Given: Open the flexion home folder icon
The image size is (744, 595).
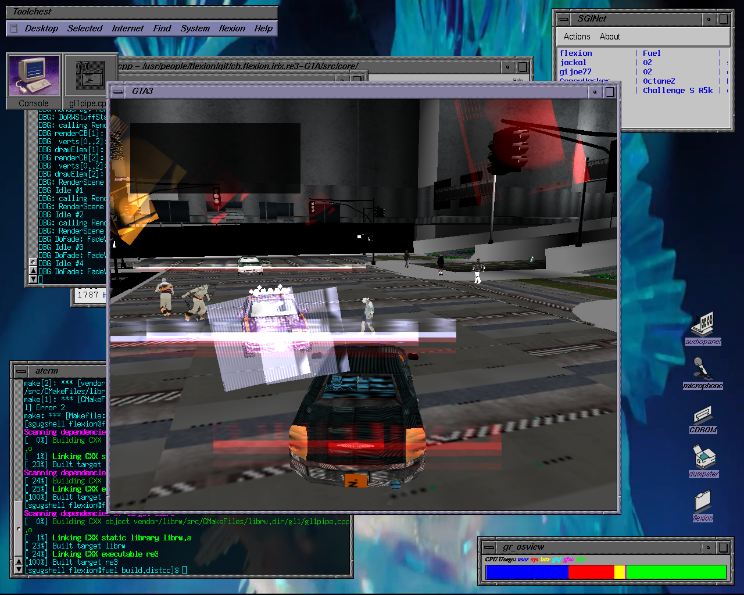Looking at the screenshot, I should click(703, 506).
